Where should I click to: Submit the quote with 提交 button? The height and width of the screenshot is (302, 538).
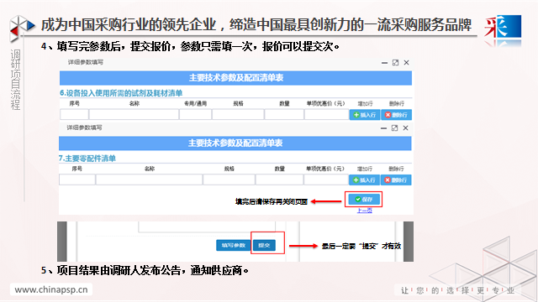pyautogui.click(x=264, y=245)
